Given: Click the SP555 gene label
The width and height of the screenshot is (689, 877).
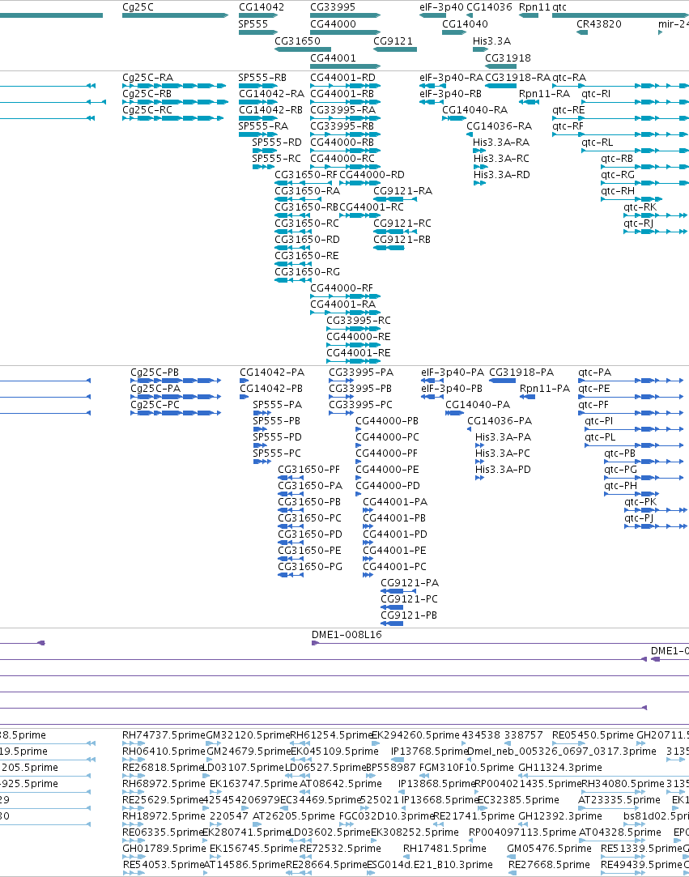Looking at the screenshot, I should (x=253, y=24).
